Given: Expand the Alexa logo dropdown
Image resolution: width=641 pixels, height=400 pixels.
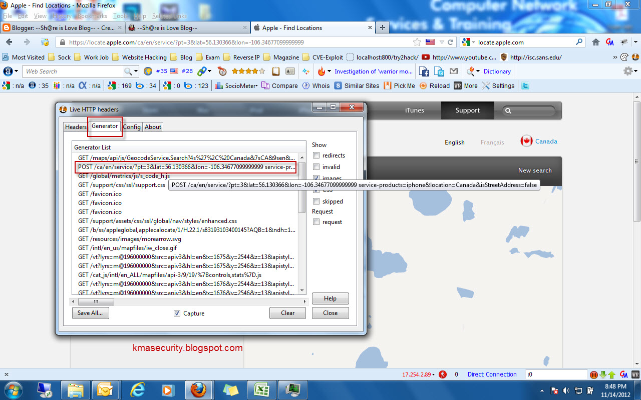Looking at the screenshot, I should pyautogui.click(x=10, y=71).
